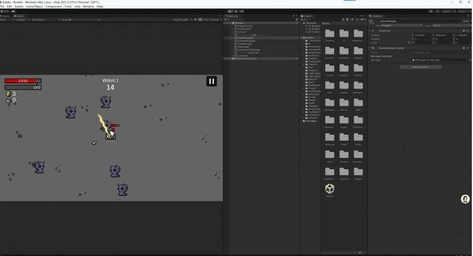This screenshot has height=256, width=473.
Task: Click the Unity scene asset icon in Assets
Action: pyautogui.click(x=329, y=189)
